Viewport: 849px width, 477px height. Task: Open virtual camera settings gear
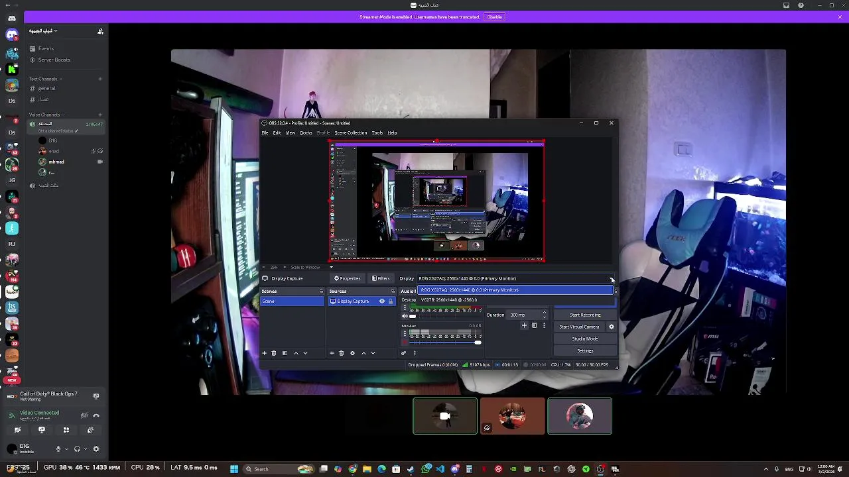pyautogui.click(x=612, y=327)
